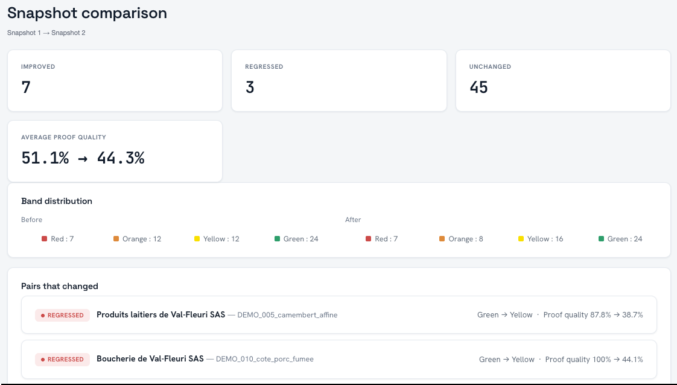This screenshot has width=677, height=385.
Task: Click the Snapshot comparison heading
Action: pyautogui.click(x=87, y=13)
